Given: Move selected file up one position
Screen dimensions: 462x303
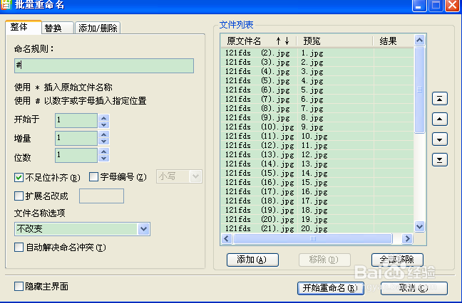Looking at the screenshot, I should tap(440, 119).
